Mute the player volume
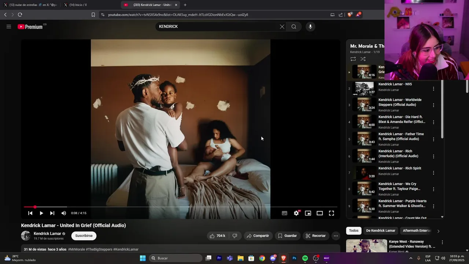Image resolution: width=469 pixels, height=264 pixels. 64,213
